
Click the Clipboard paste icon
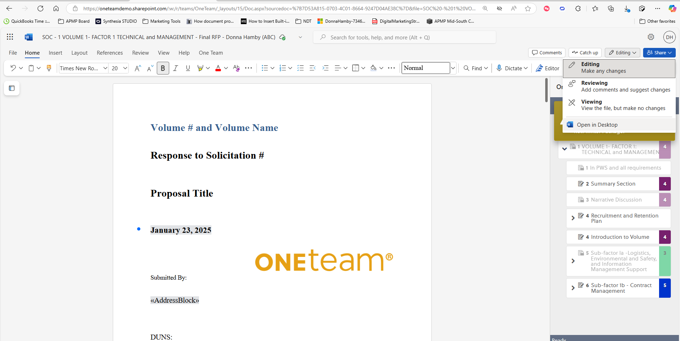point(31,68)
